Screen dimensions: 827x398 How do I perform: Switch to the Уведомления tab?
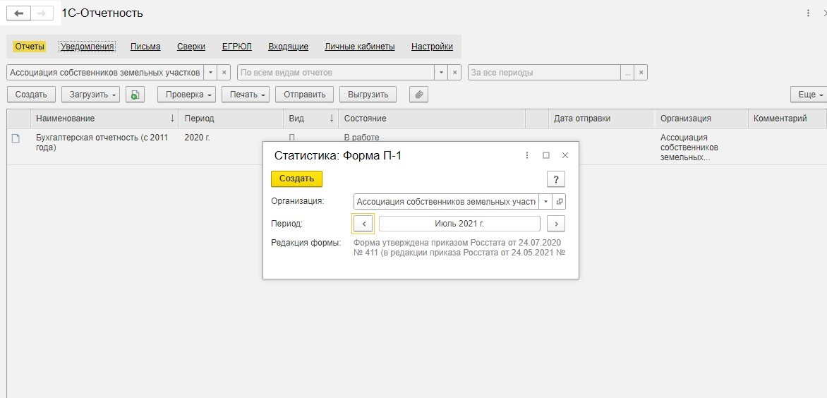87,47
